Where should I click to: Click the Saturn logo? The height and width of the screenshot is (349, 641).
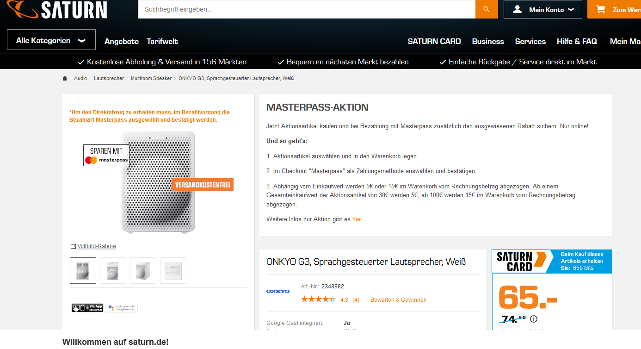[58, 9]
